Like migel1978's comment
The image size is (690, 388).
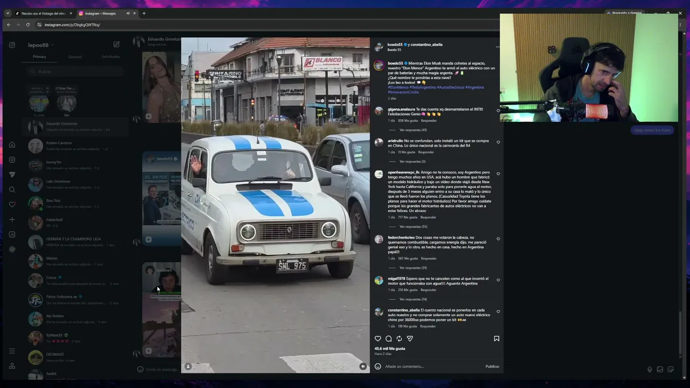coord(498,280)
